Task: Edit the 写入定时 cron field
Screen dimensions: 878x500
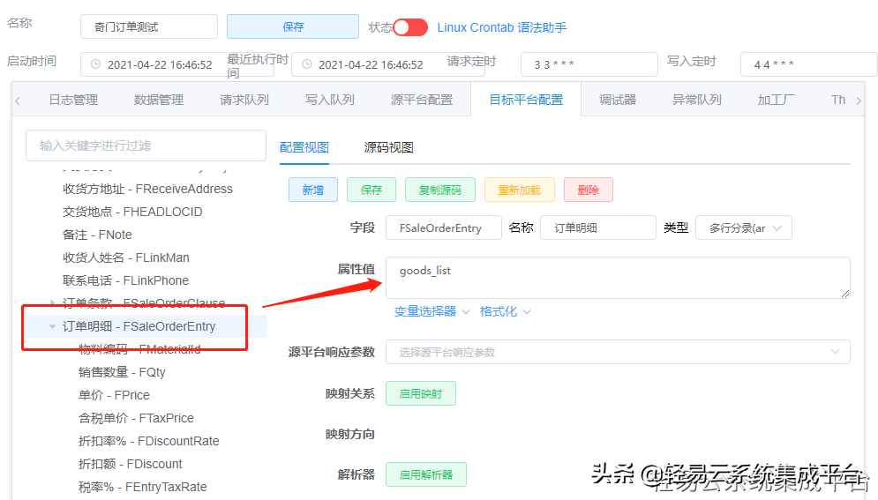Action: [x=808, y=64]
